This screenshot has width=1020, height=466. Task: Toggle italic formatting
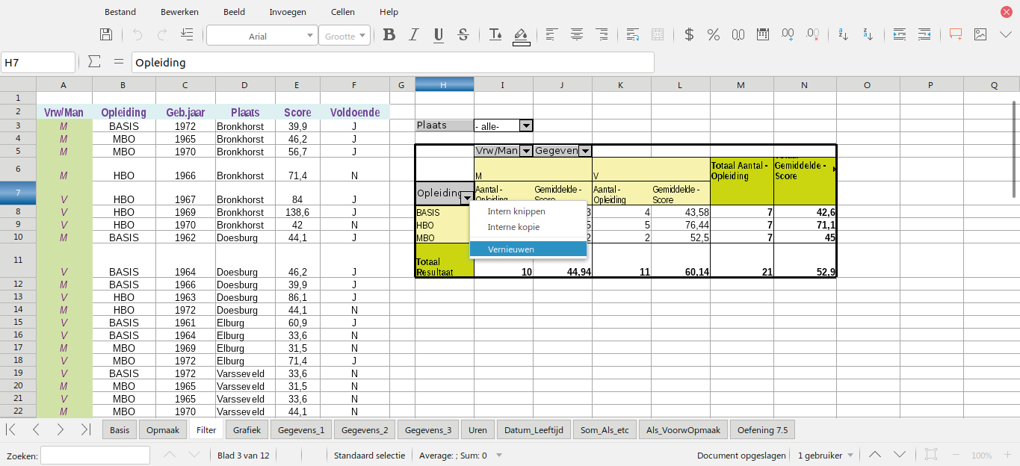point(413,35)
